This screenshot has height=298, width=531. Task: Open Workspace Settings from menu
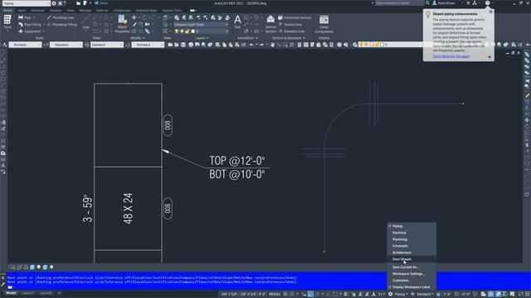click(407, 274)
